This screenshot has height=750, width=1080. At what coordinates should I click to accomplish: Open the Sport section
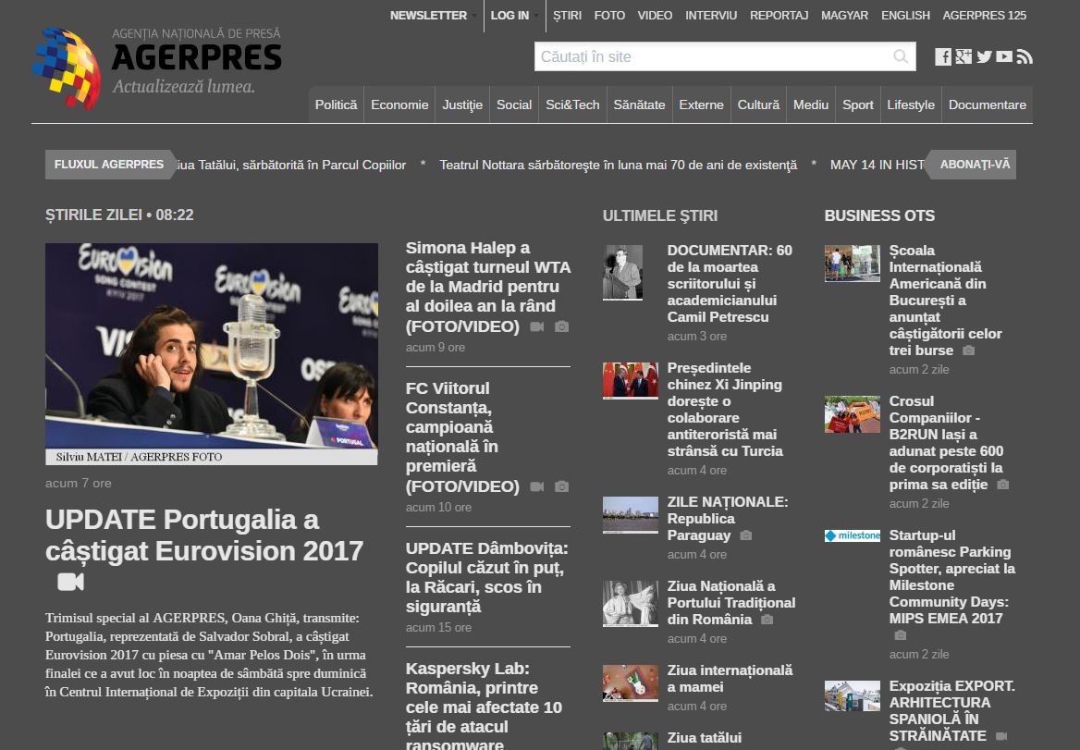pos(857,105)
